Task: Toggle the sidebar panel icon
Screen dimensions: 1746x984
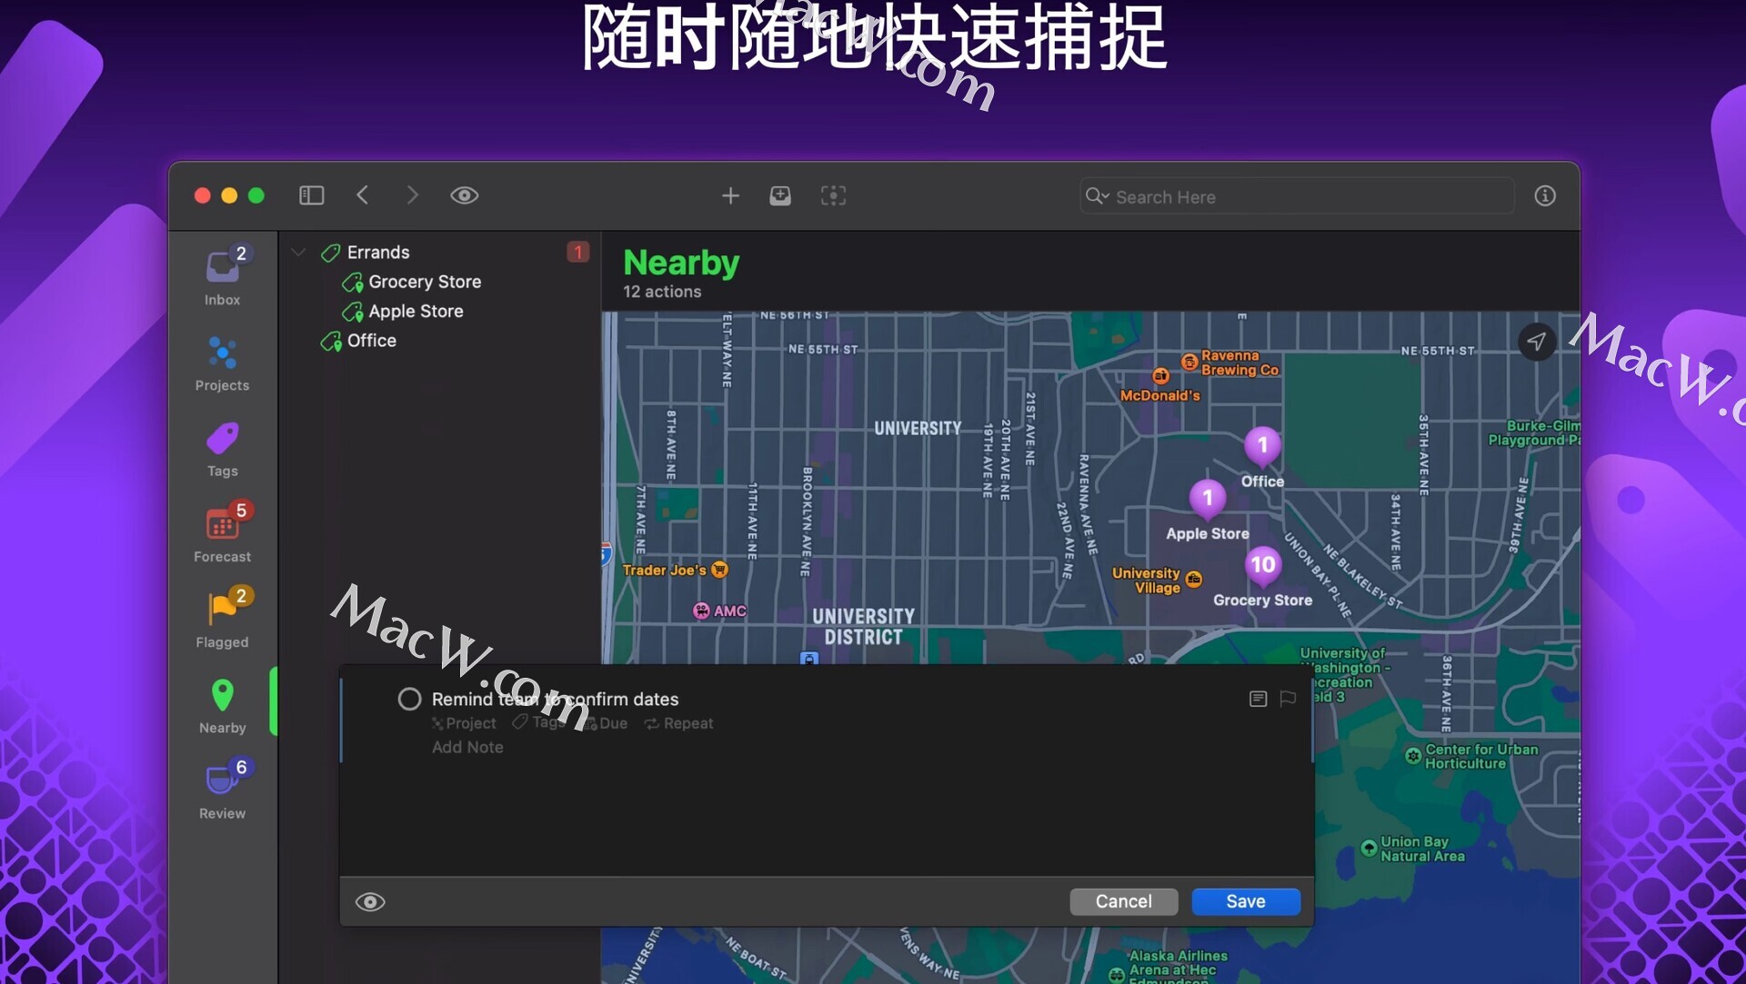Action: (311, 195)
